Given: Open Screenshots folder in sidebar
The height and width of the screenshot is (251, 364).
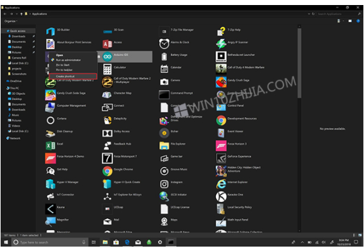Looking at the screenshot, I should pyautogui.click(x=19, y=74).
